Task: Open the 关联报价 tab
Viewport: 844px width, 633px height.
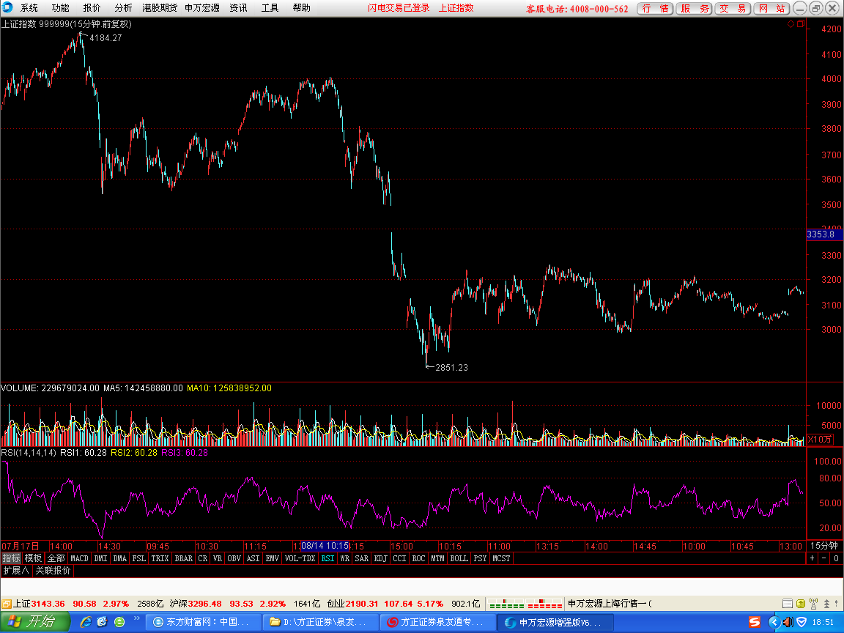Action: click(x=53, y=570)
